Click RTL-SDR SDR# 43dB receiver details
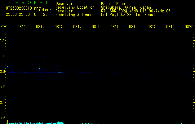Screen dimensions: 195x124 136,11
